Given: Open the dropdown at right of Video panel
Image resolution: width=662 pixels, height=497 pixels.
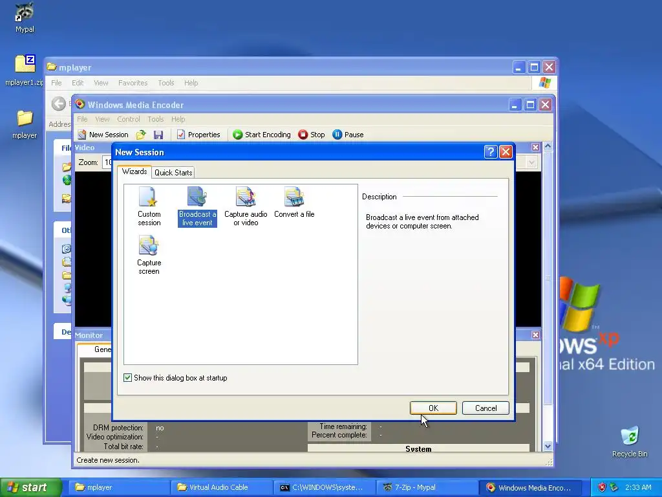Looking at the screenshot, I should pyautogui.click(x=531, y=162).
